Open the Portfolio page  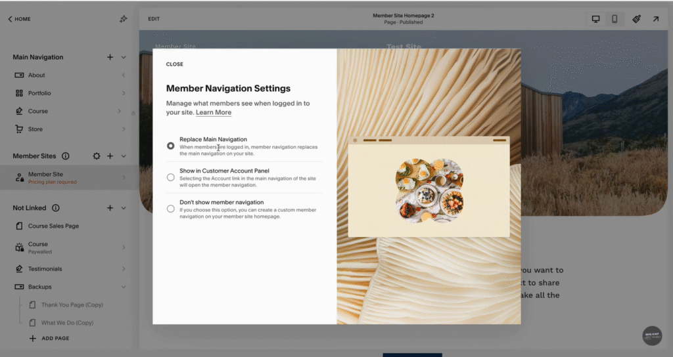click(39, 93)
